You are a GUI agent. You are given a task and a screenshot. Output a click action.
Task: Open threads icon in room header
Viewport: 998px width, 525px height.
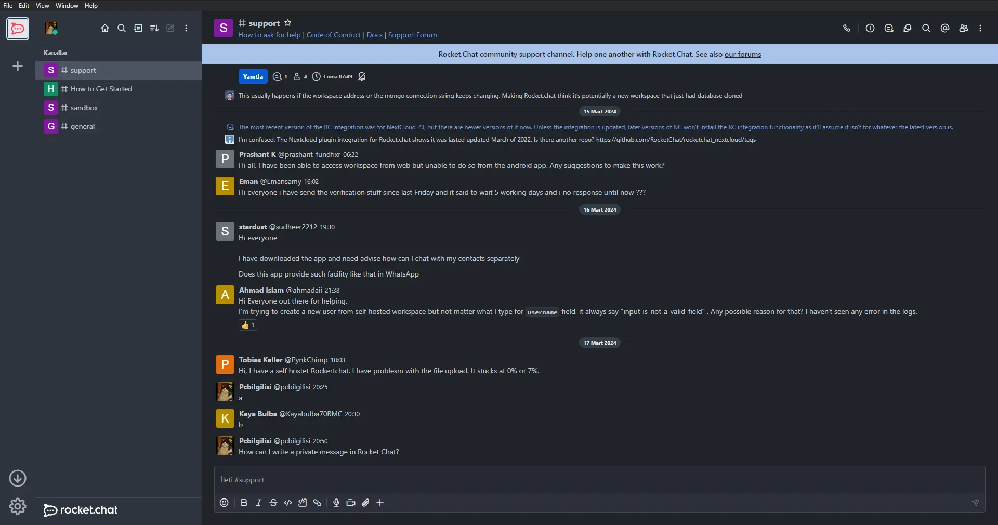pyautogui.click(x=889, y=28)
